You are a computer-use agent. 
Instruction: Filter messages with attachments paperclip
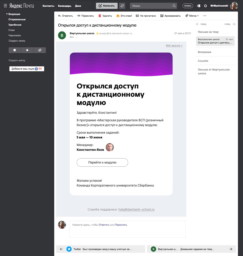click(40, 50)
